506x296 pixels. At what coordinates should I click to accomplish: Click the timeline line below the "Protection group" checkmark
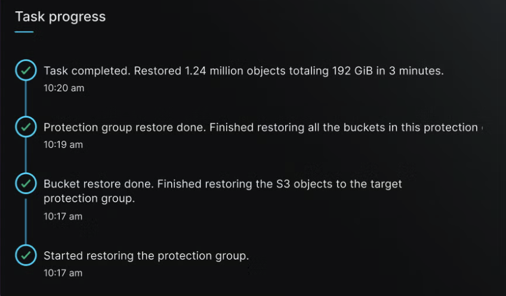point(25,156)
